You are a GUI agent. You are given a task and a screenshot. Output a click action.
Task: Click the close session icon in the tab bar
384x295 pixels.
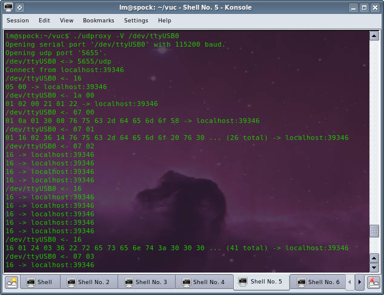pyautogui.click(x=374, y=282)
